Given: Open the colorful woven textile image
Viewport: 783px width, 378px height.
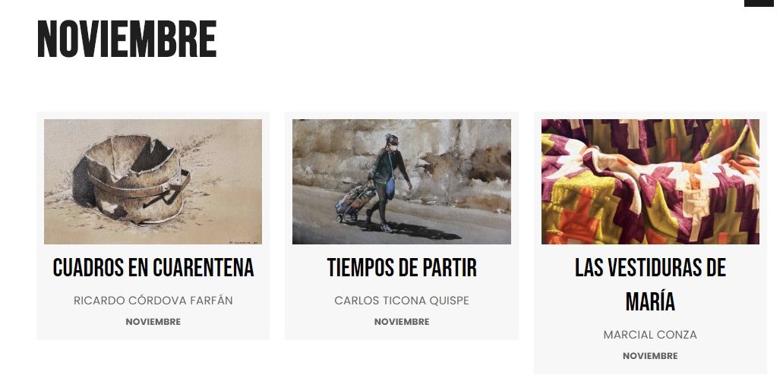Looking at the screenshot, I should [650, 181].
